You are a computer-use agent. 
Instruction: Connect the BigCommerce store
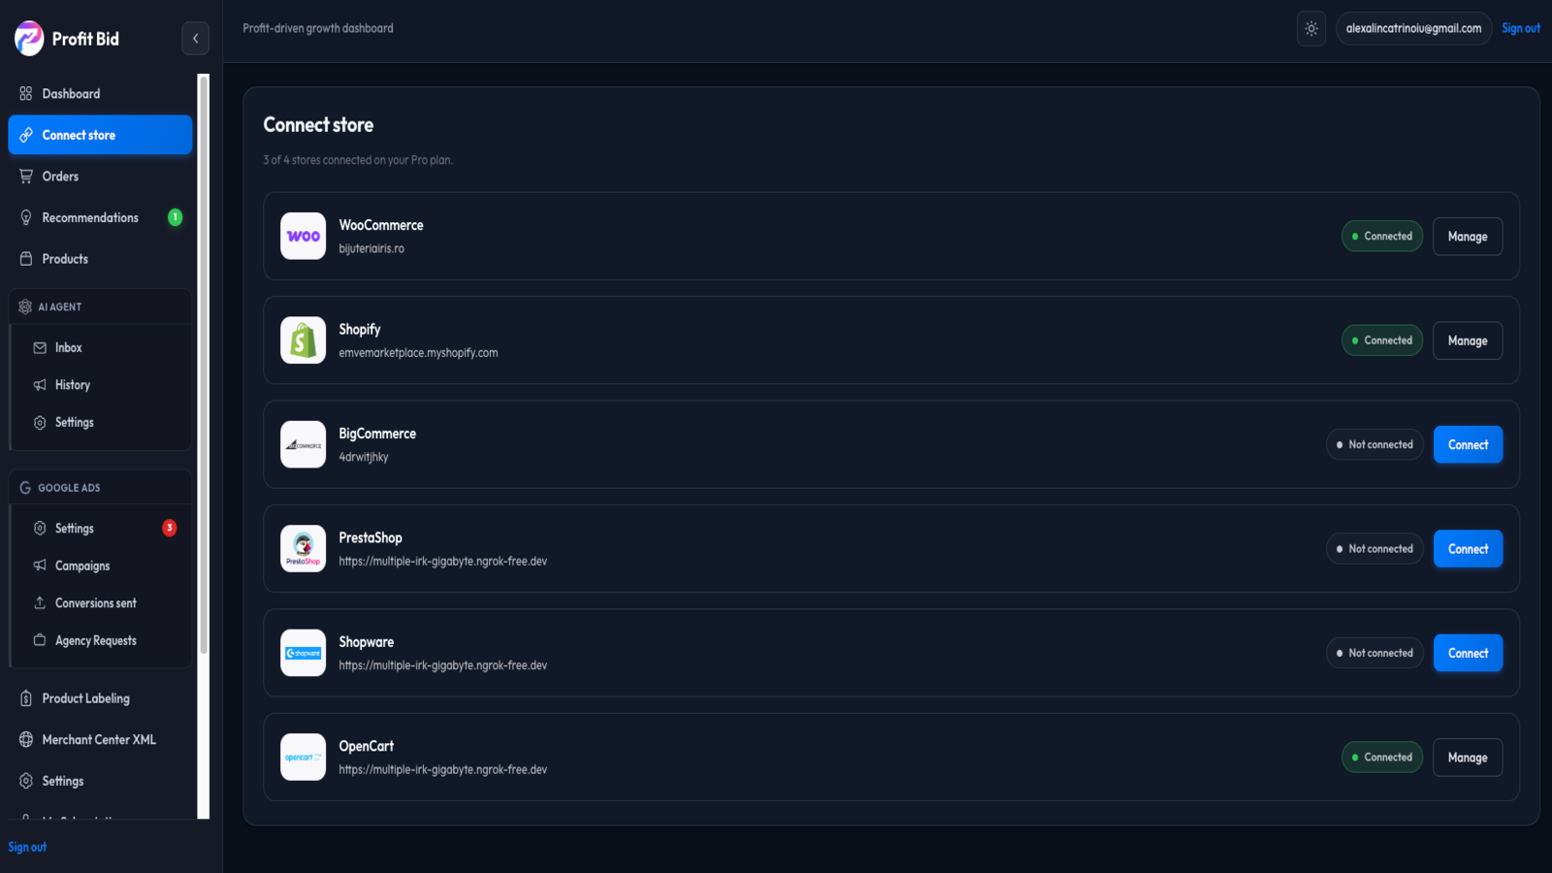1468,445
